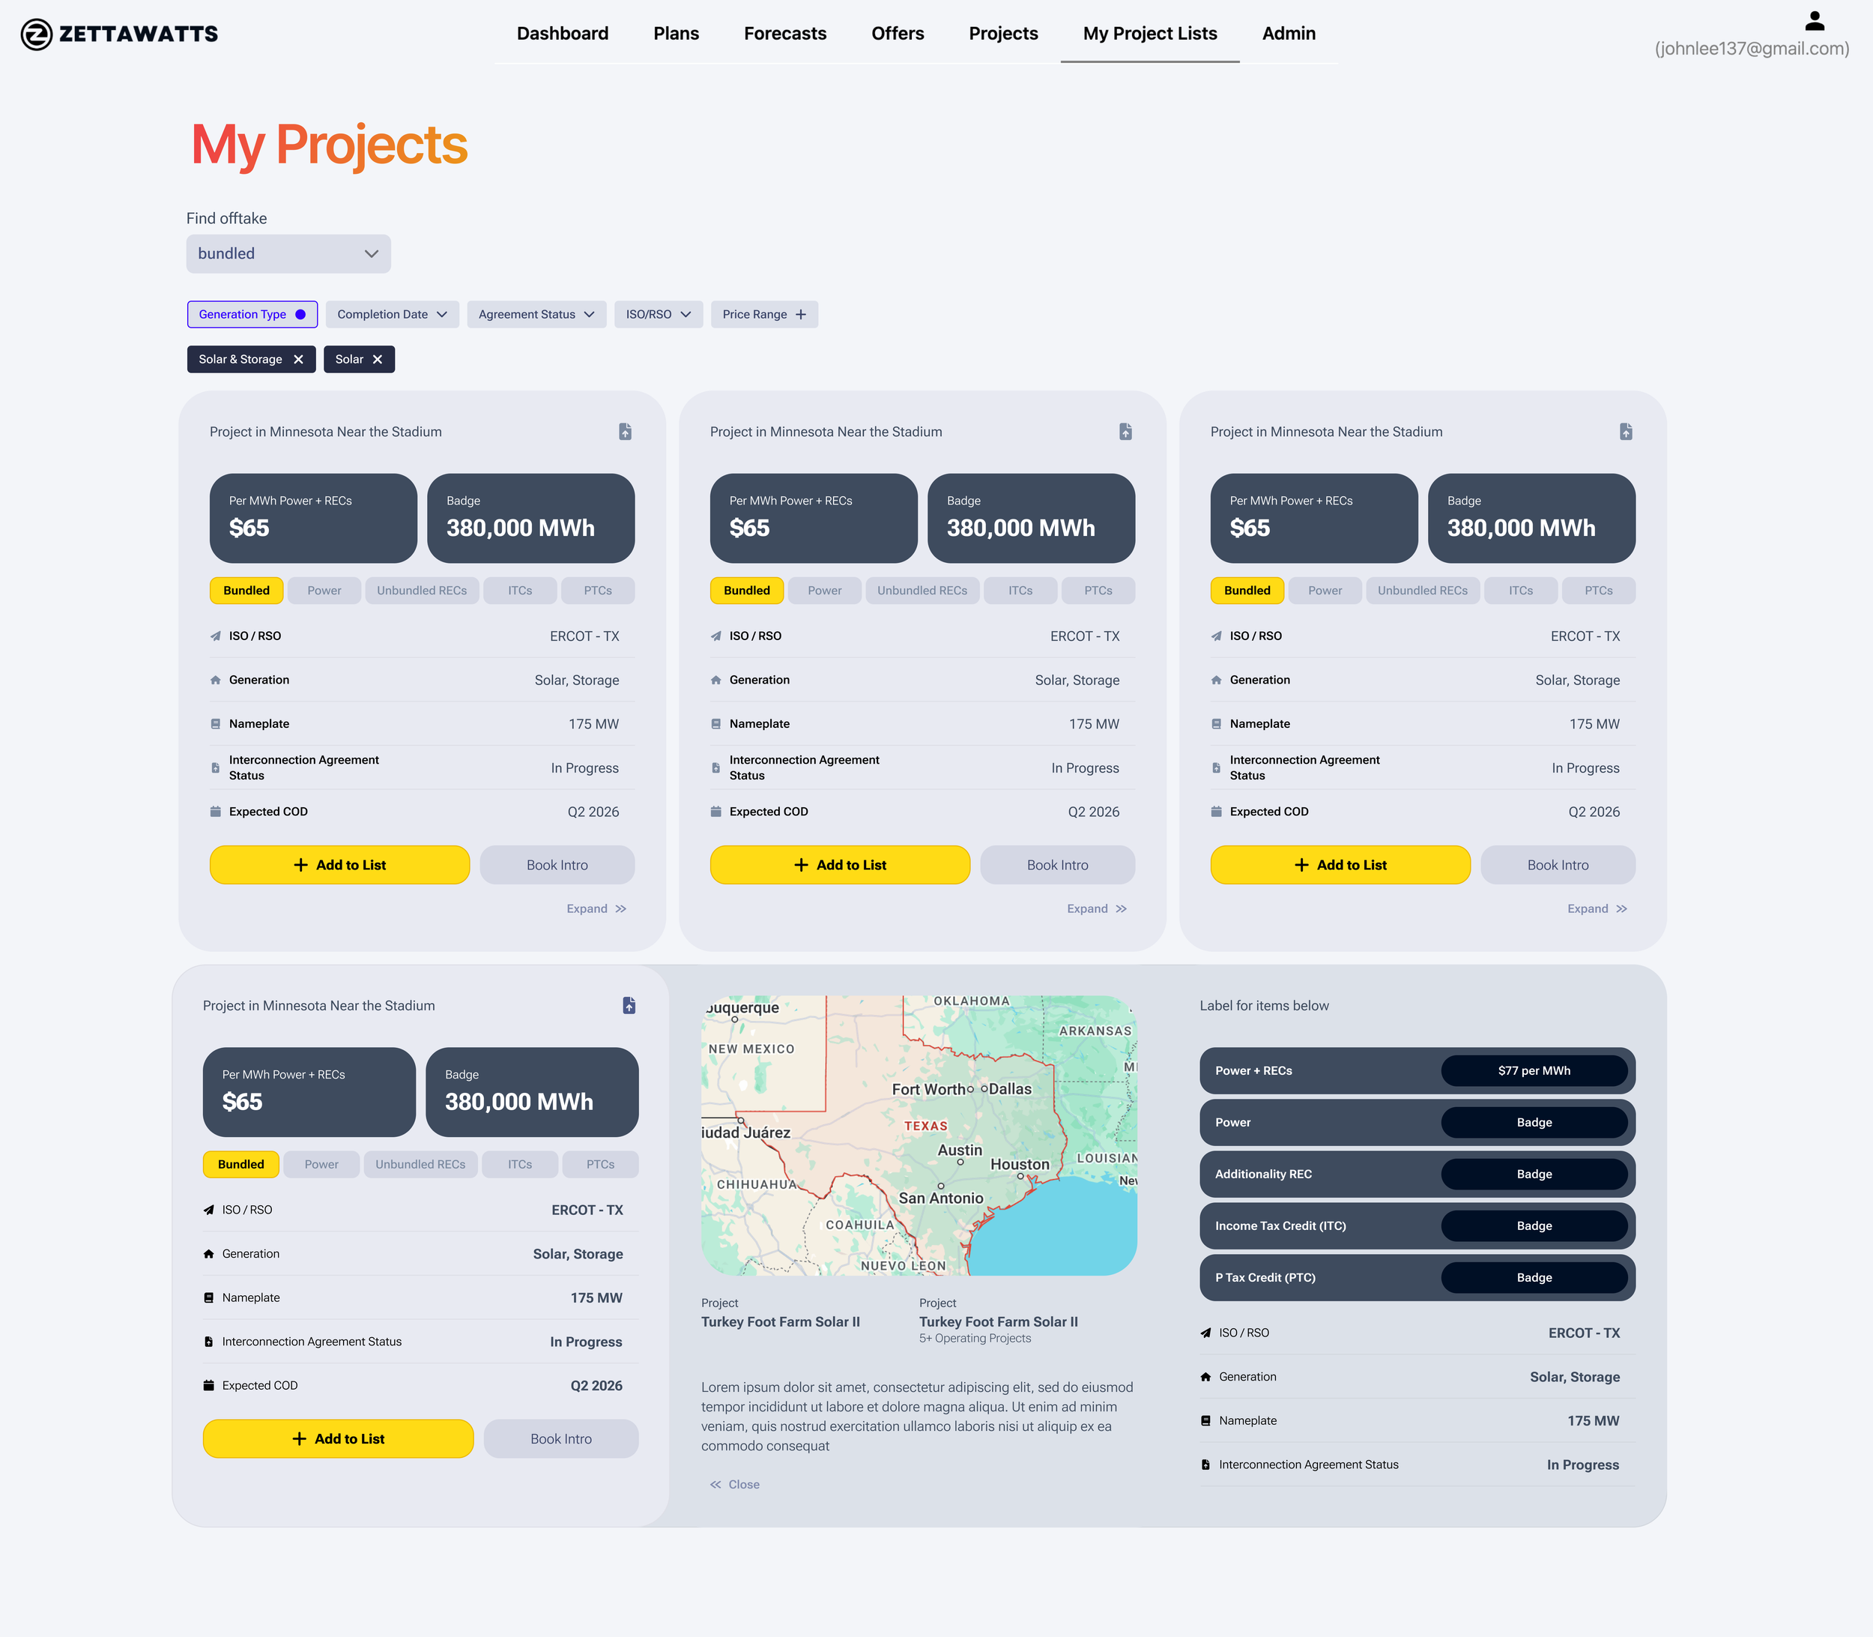Open Agreement Status filter dropdown
Screen dimensions: 1873x1637
click(536, 314)
